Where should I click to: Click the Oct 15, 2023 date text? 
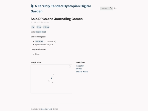pyautogui.click(x=35, y=22)
